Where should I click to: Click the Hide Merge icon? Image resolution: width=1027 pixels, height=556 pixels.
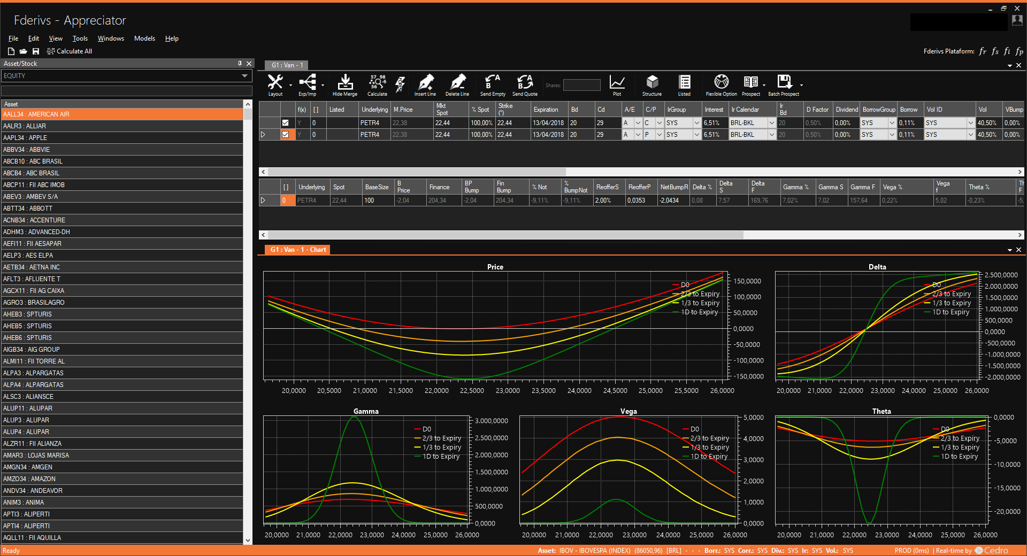tap(345, 83)
